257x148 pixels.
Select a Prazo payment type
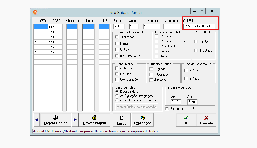tap(186, 78)
